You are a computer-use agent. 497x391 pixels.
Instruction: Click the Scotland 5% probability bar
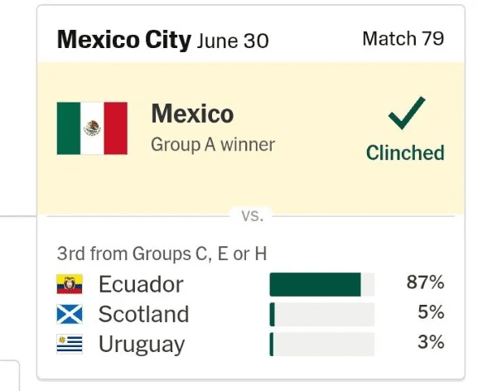[322, 314]
